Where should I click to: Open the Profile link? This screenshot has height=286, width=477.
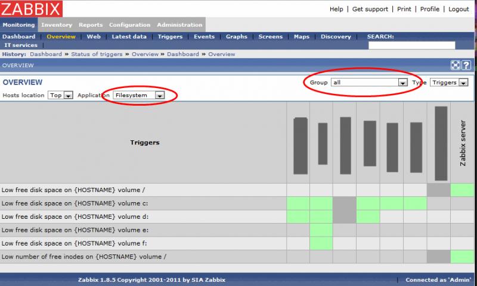pos(429,9)
